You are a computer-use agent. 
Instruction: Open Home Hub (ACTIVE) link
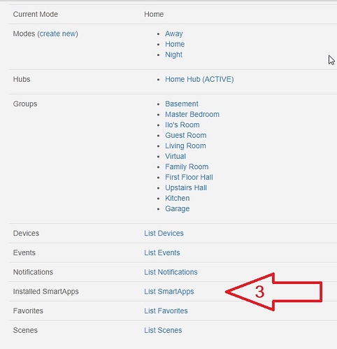199,79
